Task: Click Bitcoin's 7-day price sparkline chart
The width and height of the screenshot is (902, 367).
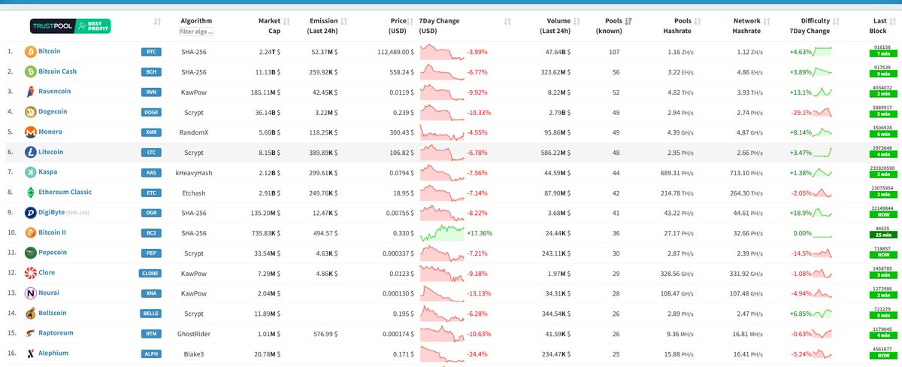Action: (x=442, y=52)
